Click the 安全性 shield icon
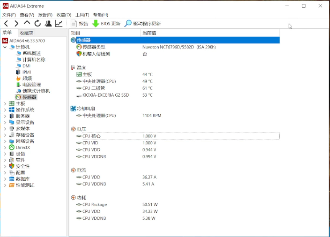Viewport: 330px width, 237px height. pos(12,166)
